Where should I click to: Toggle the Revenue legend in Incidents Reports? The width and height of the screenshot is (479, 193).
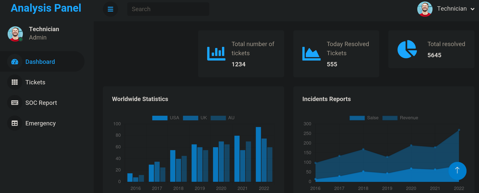tap(400, 118)
